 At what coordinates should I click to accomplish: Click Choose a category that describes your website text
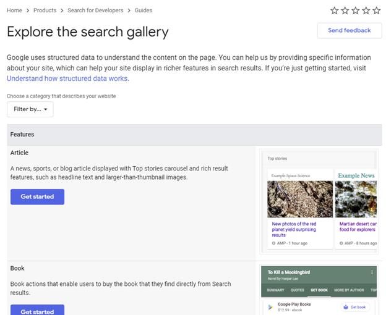point(61,96)
